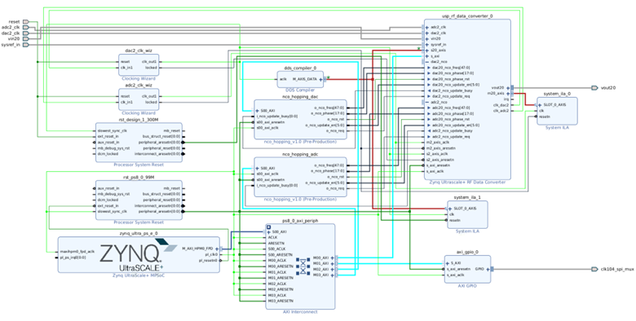Select the dds_compiler_0 block title
Viewport: 636px width, 321px height.
301,68
